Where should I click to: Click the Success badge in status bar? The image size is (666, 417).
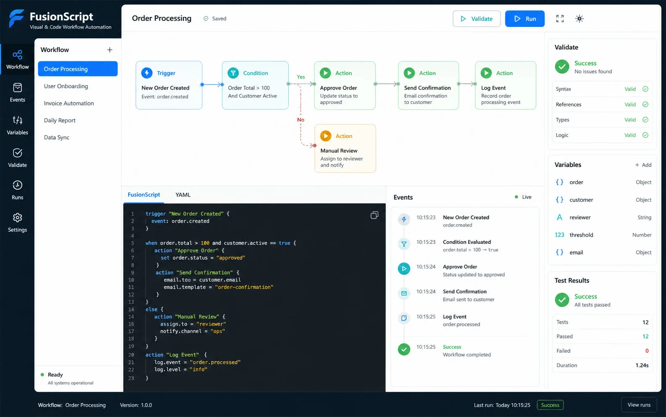coord(550,405)
